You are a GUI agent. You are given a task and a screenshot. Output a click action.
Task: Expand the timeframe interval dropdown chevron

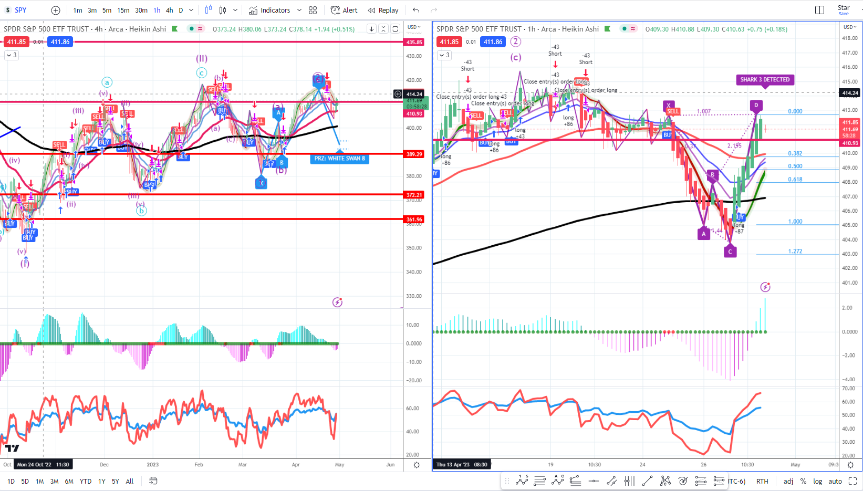click(x=191, y=10)
